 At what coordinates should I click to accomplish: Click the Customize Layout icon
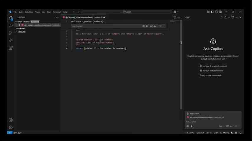coord(208,12)
